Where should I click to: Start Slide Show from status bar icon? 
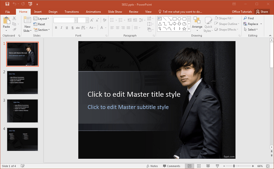(x=216, y=166)
